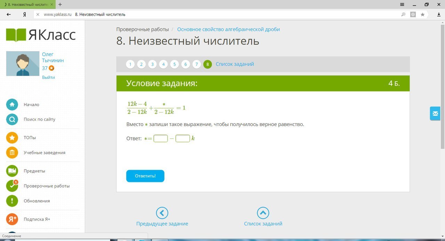Click the ТОПы star icon
Screen dimensions: 445x241
[12, 138]
